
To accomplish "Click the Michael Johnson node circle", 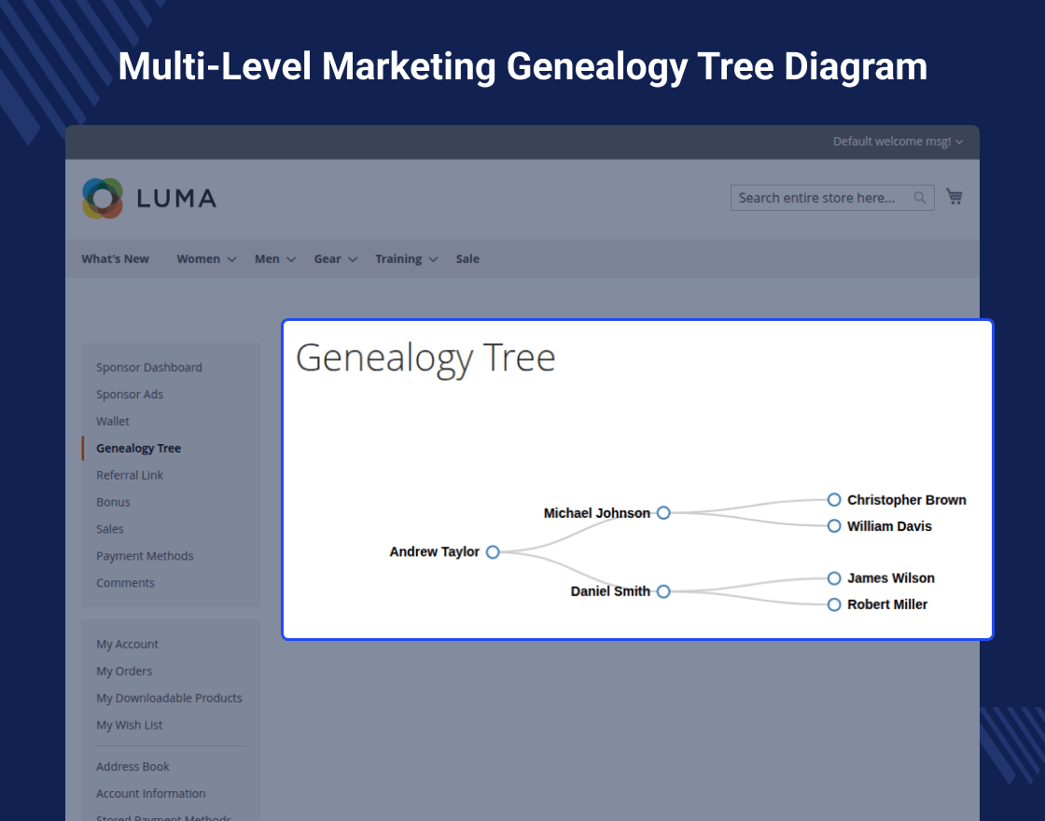I will [663, 512].
